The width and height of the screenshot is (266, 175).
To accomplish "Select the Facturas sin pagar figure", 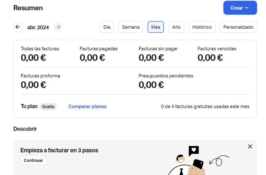I will pos(151,58).
